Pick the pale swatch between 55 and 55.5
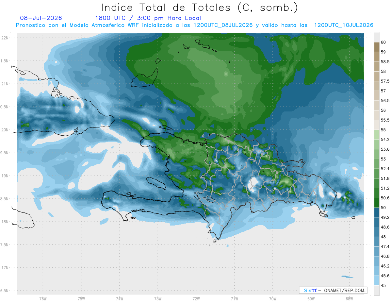 tap(377, 125)
